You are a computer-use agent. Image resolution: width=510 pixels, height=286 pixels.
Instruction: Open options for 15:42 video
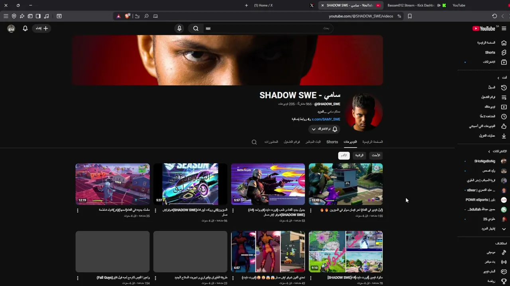pyautogui.click(x=311, y=211)
